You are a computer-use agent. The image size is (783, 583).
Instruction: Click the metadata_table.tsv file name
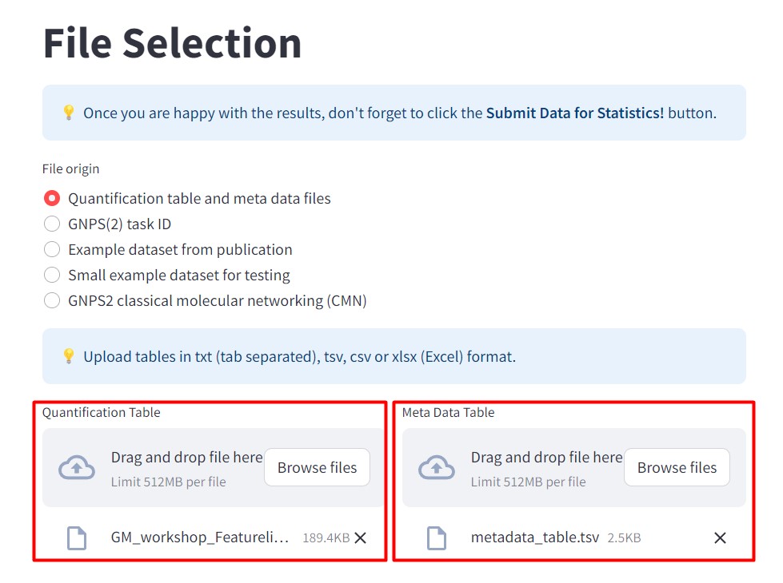pyautogui.click(x=534, y=538)
